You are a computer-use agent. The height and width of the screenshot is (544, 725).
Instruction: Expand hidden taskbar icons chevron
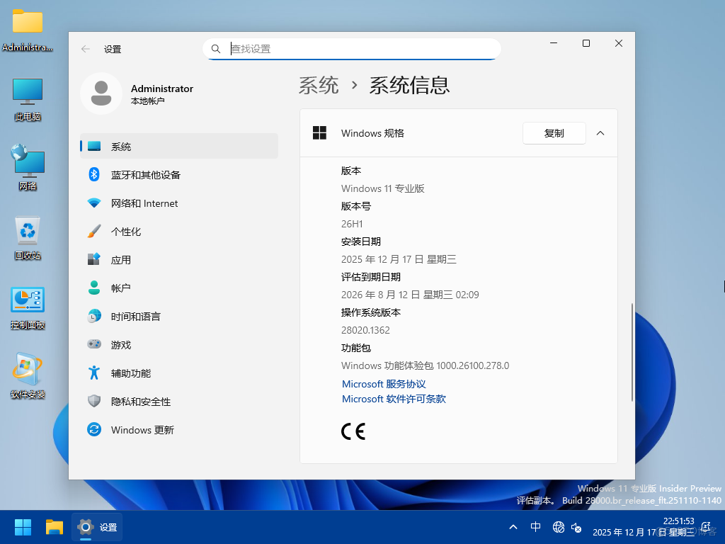point(513,527)
